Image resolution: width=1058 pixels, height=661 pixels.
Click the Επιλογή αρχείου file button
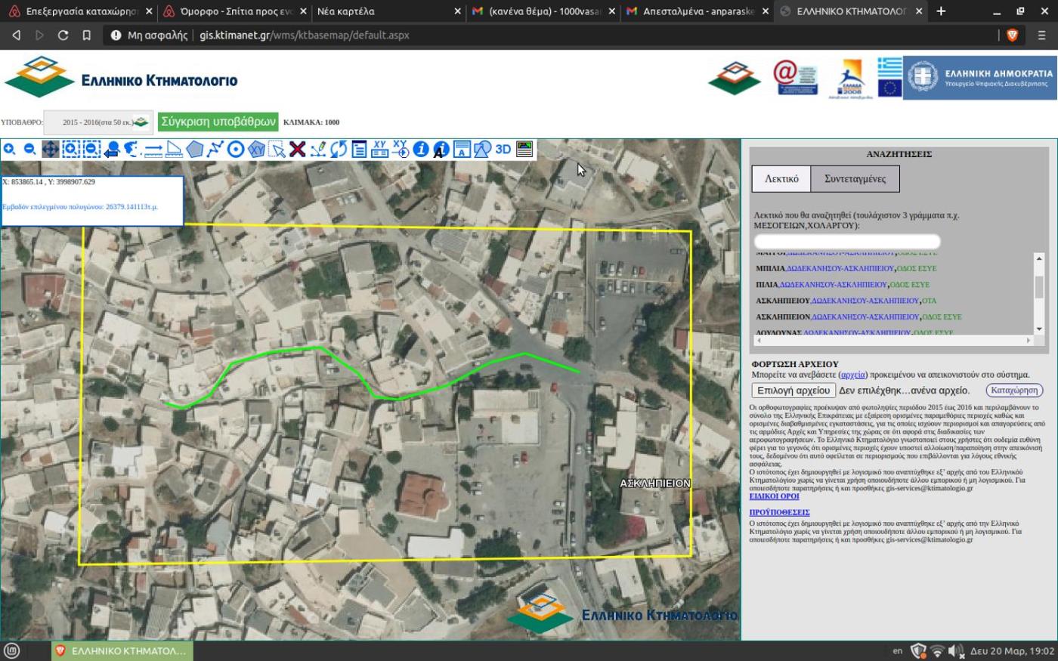pos(793,391)
